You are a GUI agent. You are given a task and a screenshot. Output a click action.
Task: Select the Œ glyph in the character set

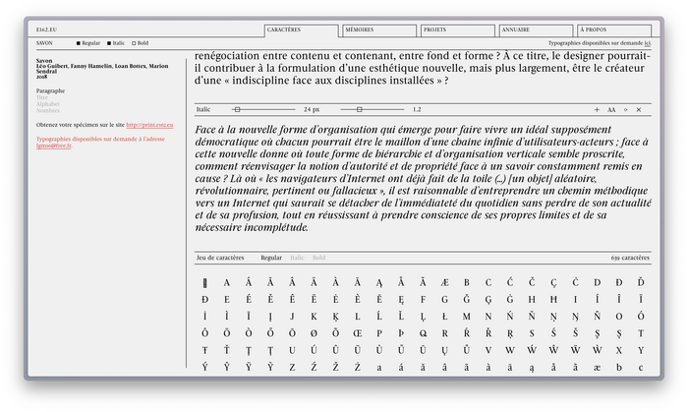[357, 333]
